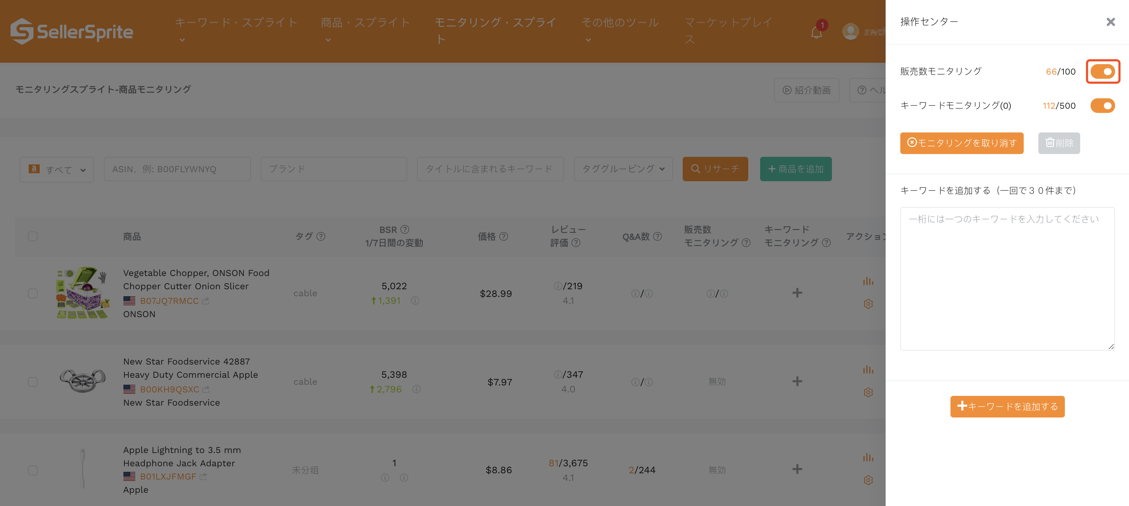Toggle the キーワードモニタリング switch
Screen dimensions: 1129x506
[1102, 106]
